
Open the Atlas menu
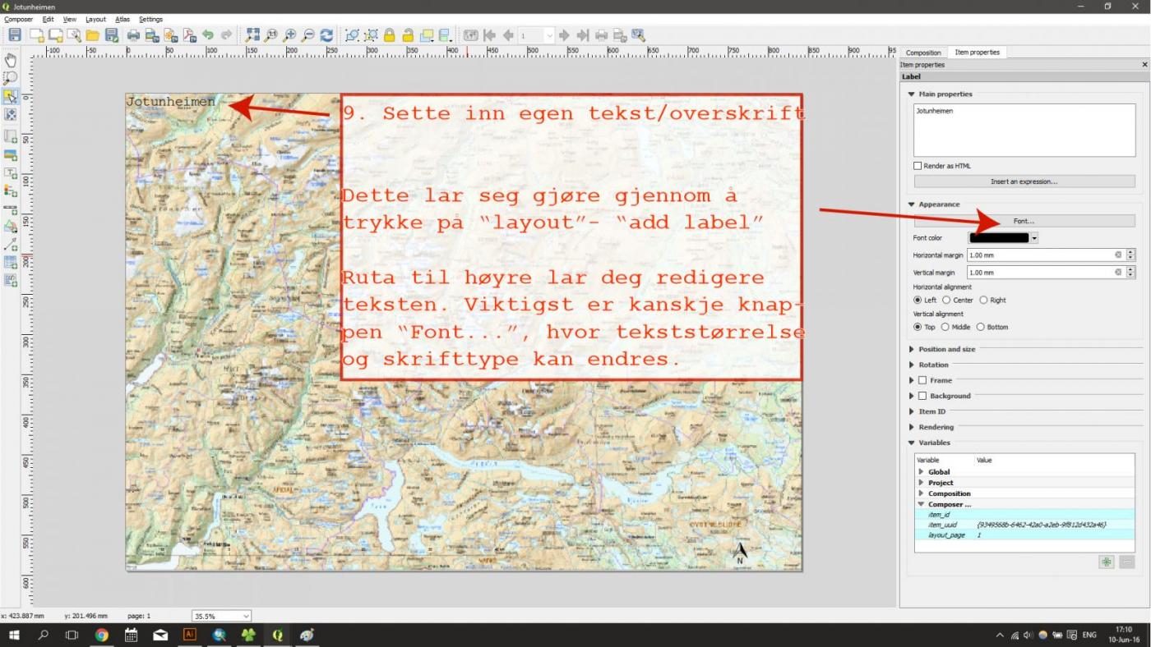tap(122, 19)
